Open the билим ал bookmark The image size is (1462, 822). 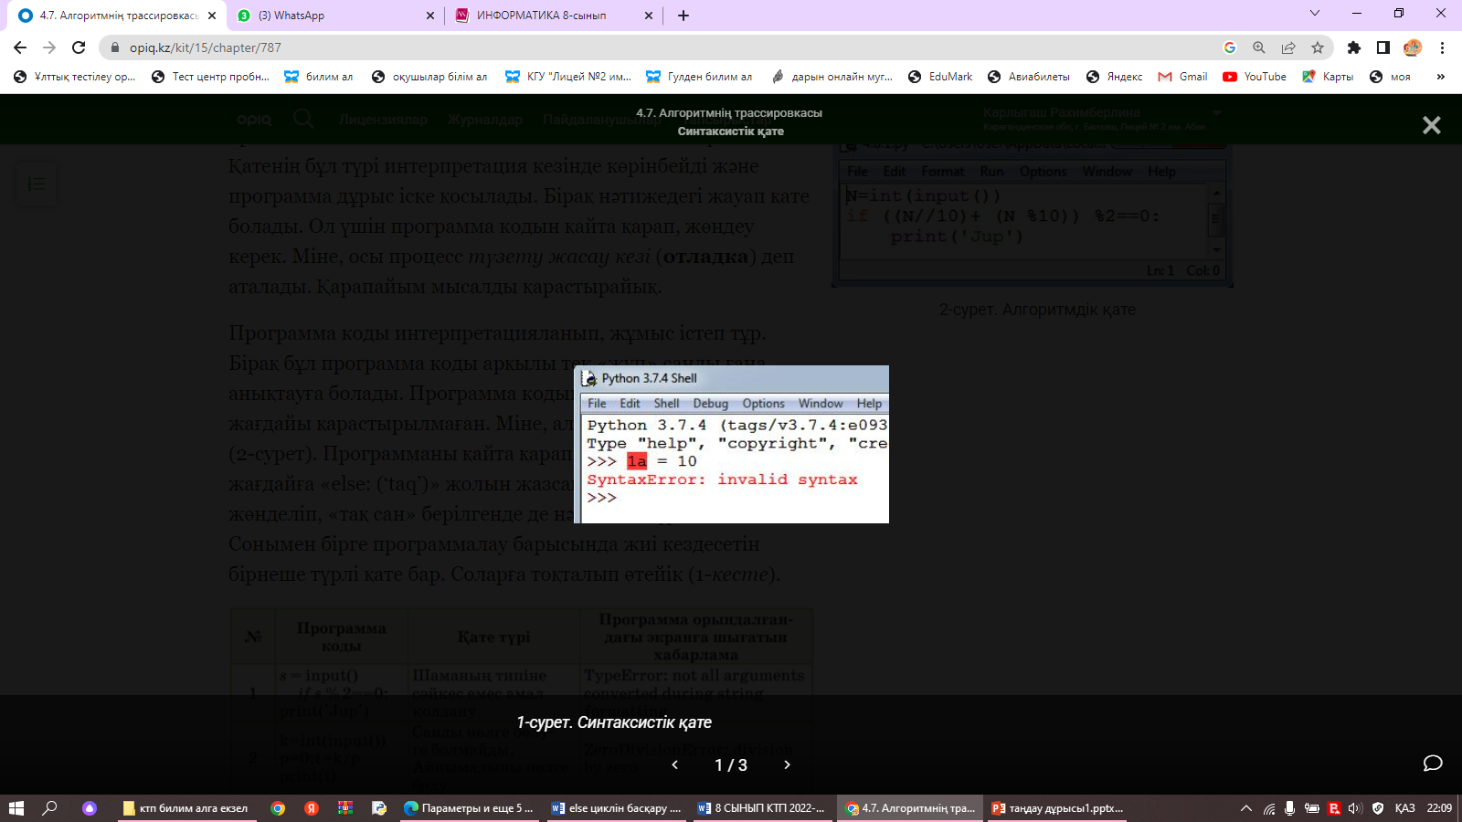[x=318, y=77]
